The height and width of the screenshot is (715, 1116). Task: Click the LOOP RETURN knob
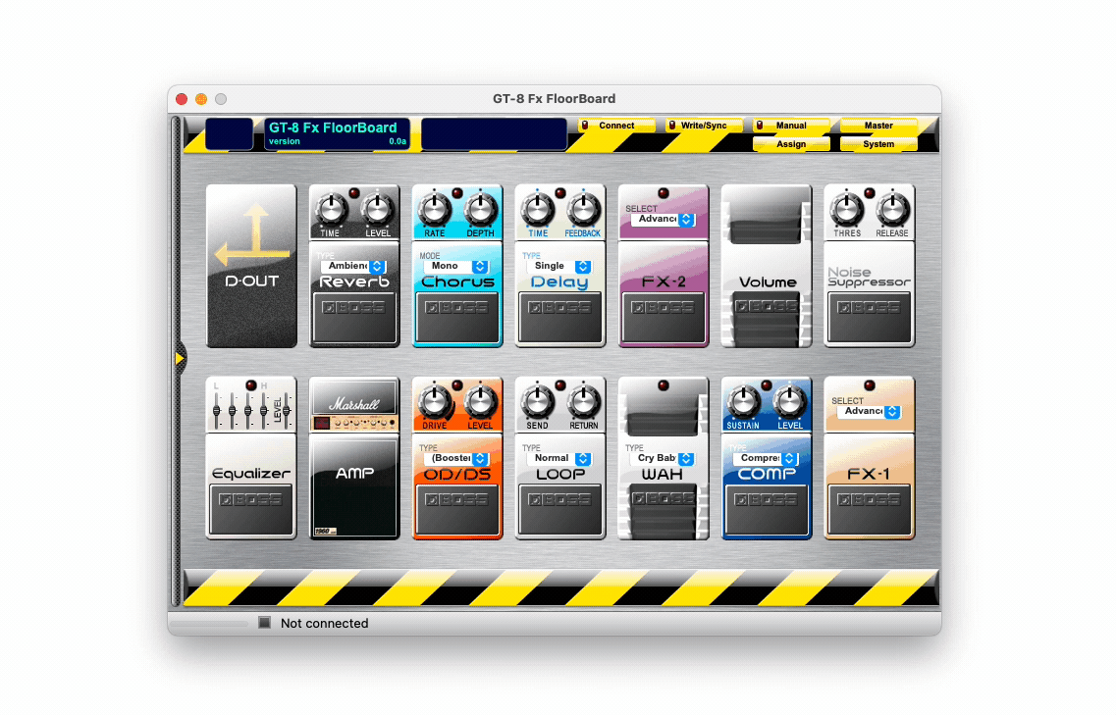click(x=584, y=401)
